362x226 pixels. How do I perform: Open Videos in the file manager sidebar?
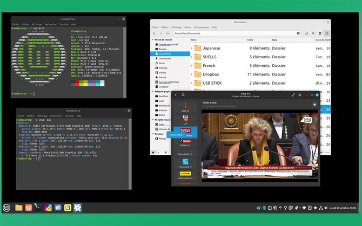(162, 73)
